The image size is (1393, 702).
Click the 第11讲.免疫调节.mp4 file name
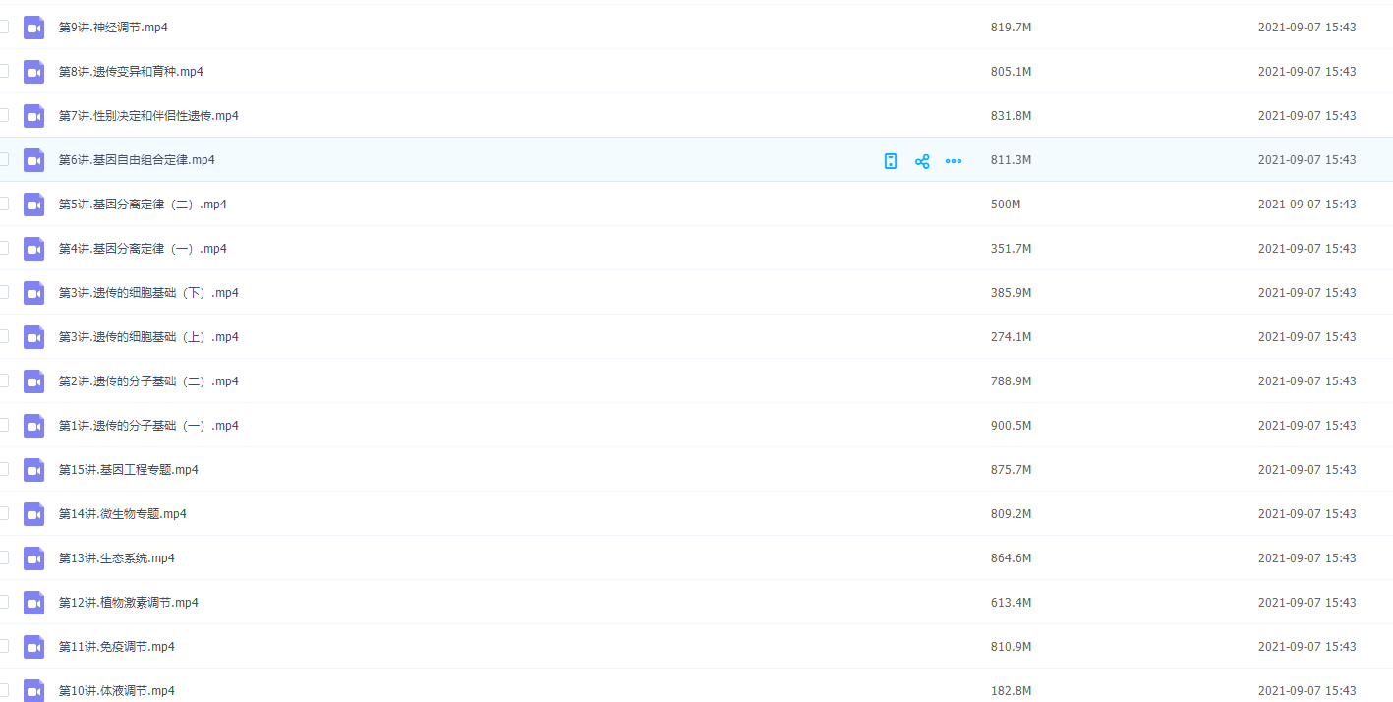(117, 647)
